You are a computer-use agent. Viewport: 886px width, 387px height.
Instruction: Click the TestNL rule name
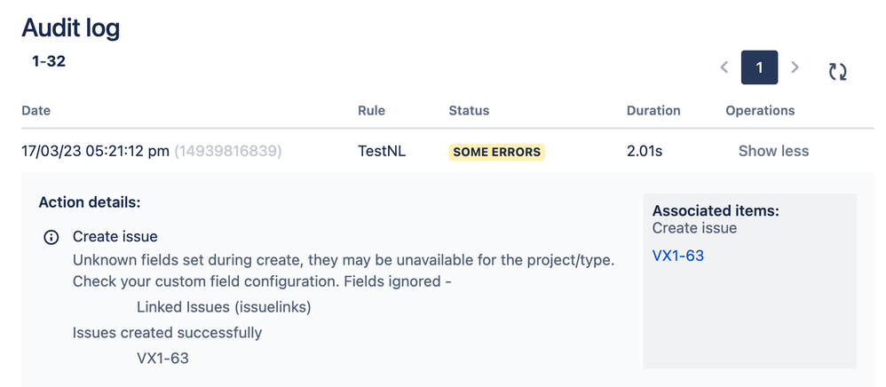(382, 151)
